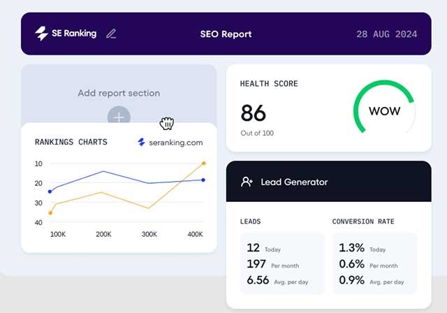Click the blue starting point on chart
This screenshot has width=447, height=313.
tap(50, 191)
